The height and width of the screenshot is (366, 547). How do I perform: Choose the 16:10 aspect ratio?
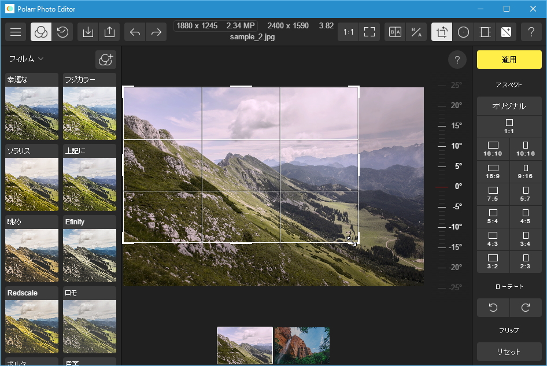tap(493, 149)
